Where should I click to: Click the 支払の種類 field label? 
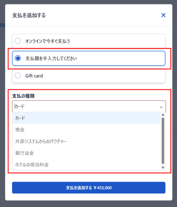pos(23,96)
